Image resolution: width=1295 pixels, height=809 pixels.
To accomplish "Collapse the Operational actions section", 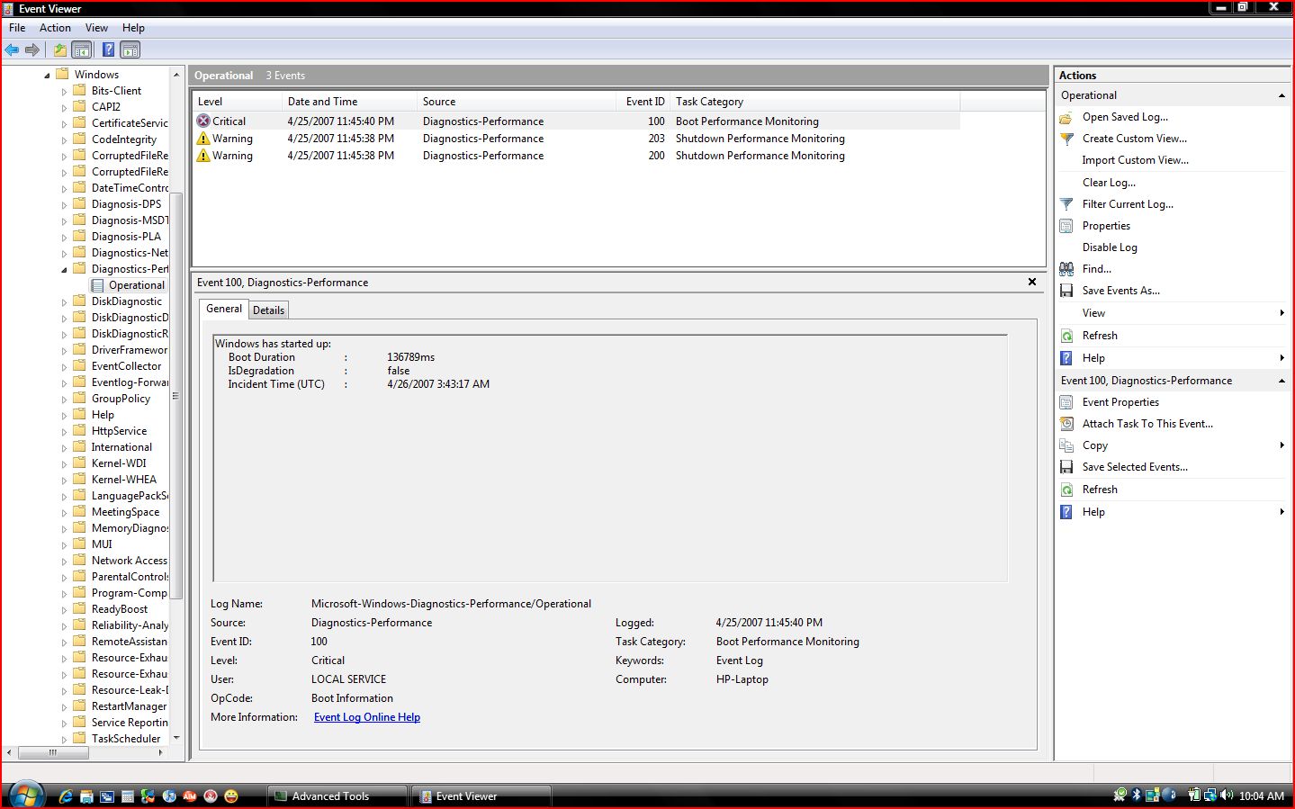I will click(1282, 95).
